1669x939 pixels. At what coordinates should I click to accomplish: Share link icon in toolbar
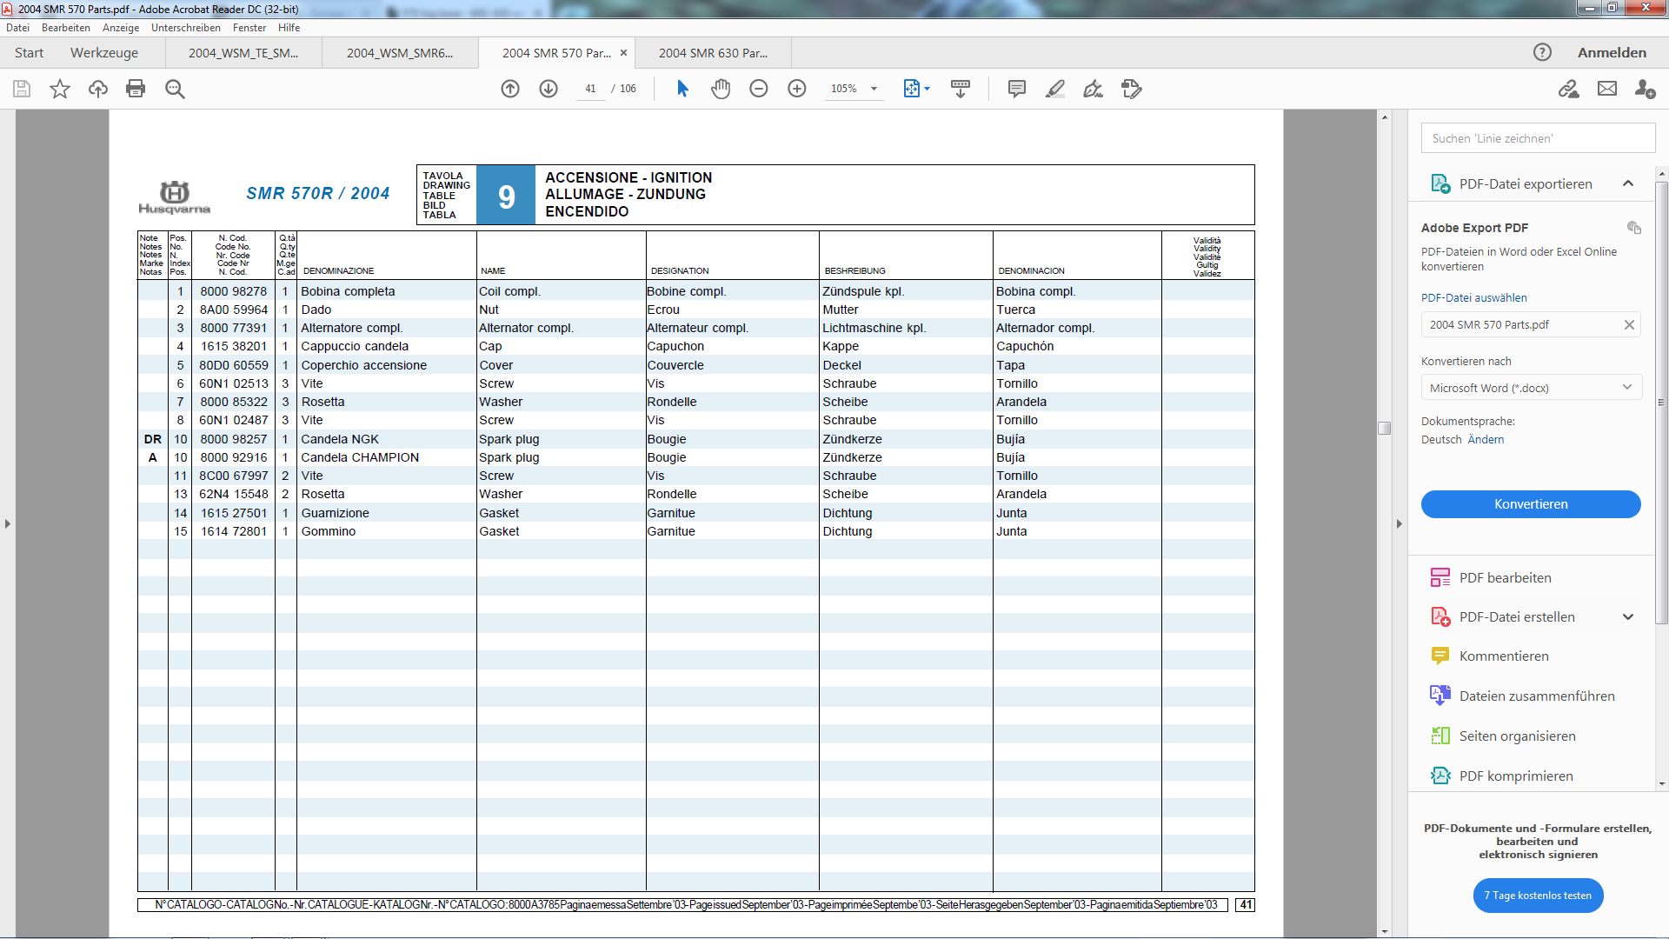(1568, 89)
